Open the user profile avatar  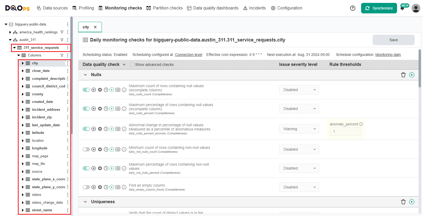[416, 8]
